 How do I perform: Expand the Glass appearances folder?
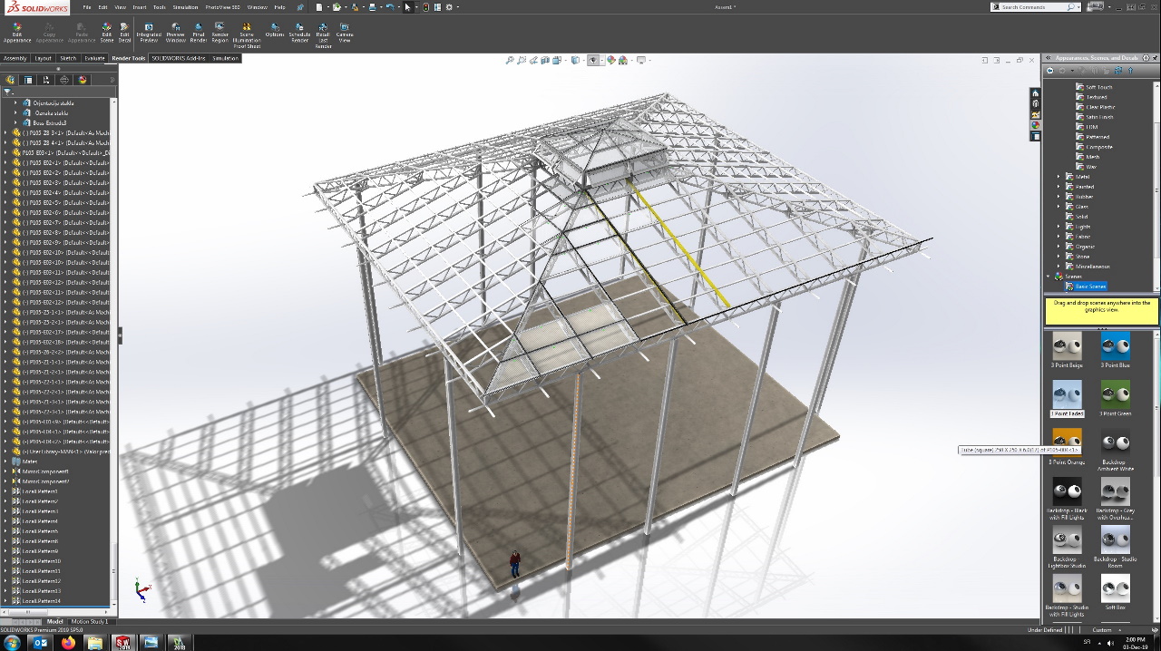coord(1059,207)
